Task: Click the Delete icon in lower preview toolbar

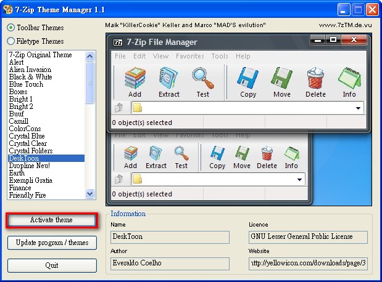Action: tap(267, 153)
